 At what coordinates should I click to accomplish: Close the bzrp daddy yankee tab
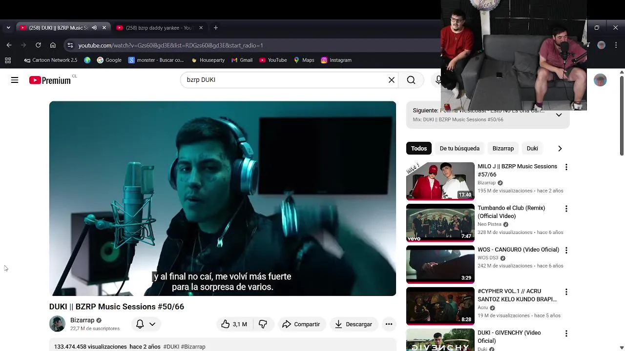coord(201,28)
